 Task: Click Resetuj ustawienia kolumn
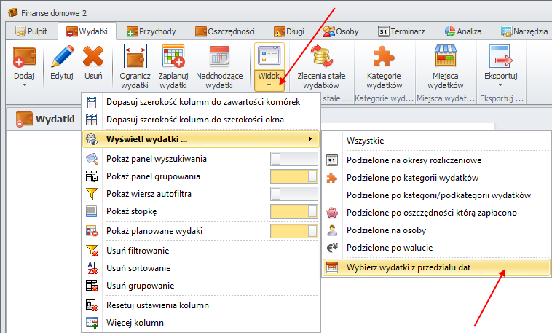point(159,305)
